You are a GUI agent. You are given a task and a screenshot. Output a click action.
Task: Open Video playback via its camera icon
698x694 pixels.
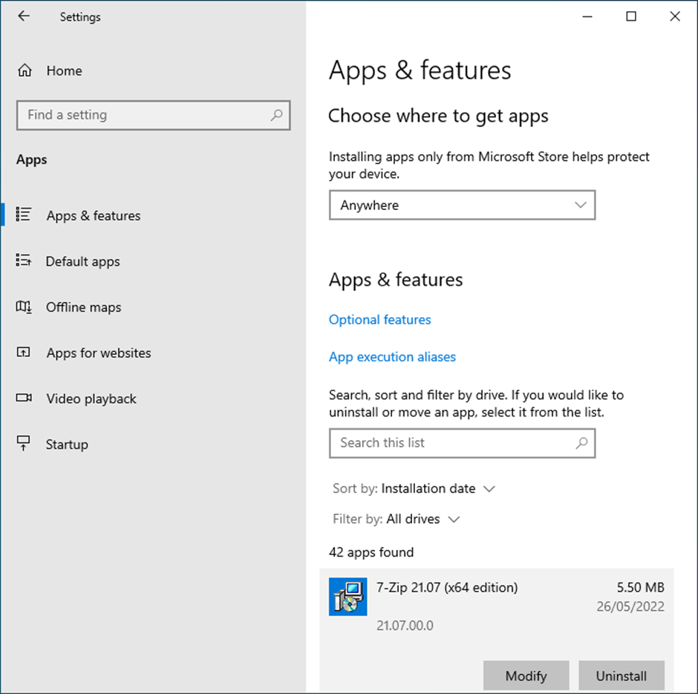point(24,398)
